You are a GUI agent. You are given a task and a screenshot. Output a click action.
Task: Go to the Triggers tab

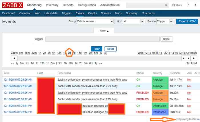(x=67, y=13)
